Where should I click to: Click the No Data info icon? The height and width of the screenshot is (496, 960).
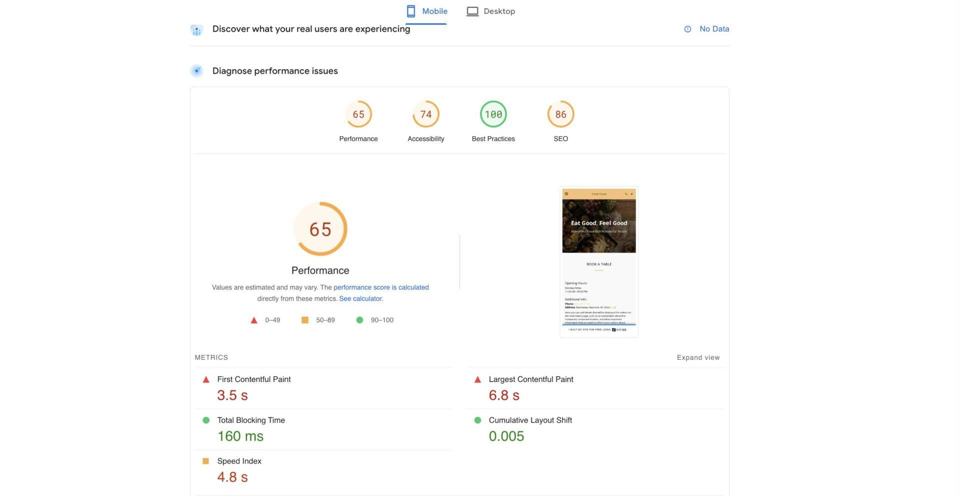pos(687,29)
